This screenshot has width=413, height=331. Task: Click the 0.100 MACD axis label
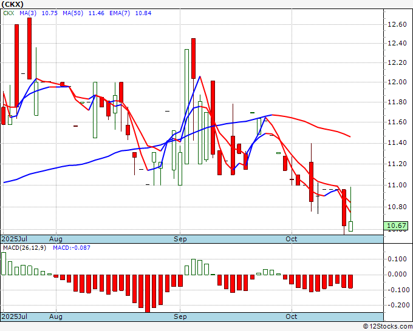click(397, 259)
